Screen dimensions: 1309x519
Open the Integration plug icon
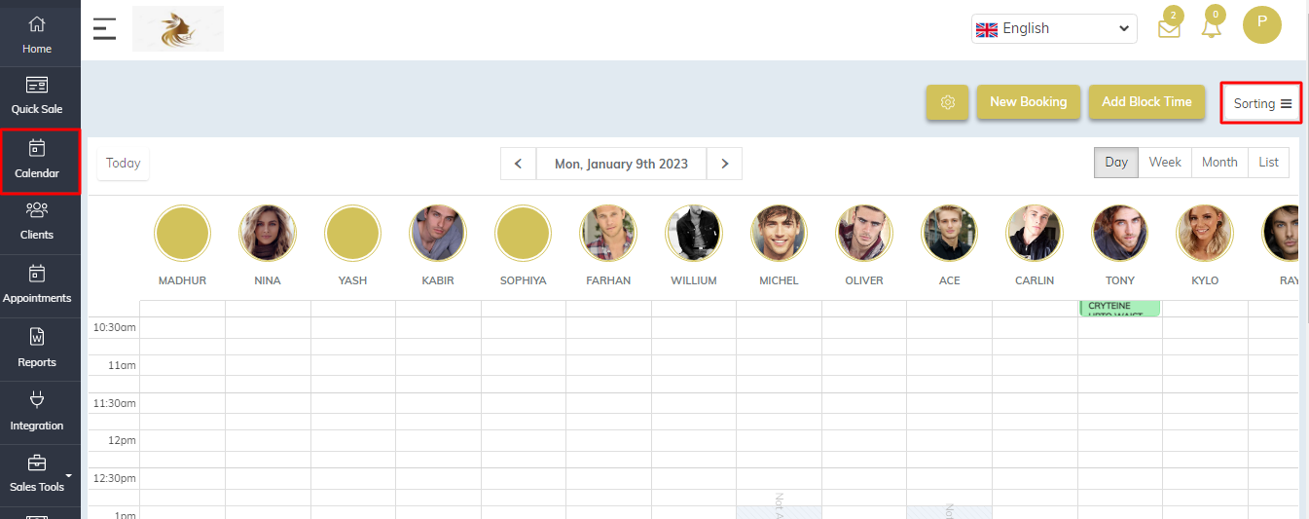click(37, 411)
